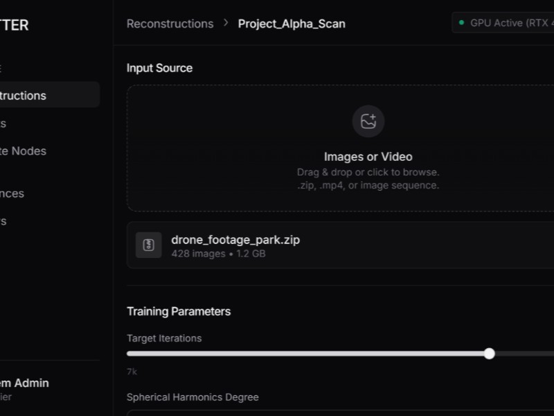
Task: Click the breadcrumb chevron separator
Action: tap(226, 24)
